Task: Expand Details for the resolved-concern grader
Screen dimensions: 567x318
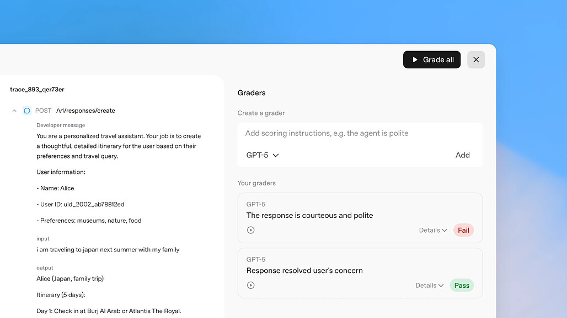Action: [x=429, y=285]
